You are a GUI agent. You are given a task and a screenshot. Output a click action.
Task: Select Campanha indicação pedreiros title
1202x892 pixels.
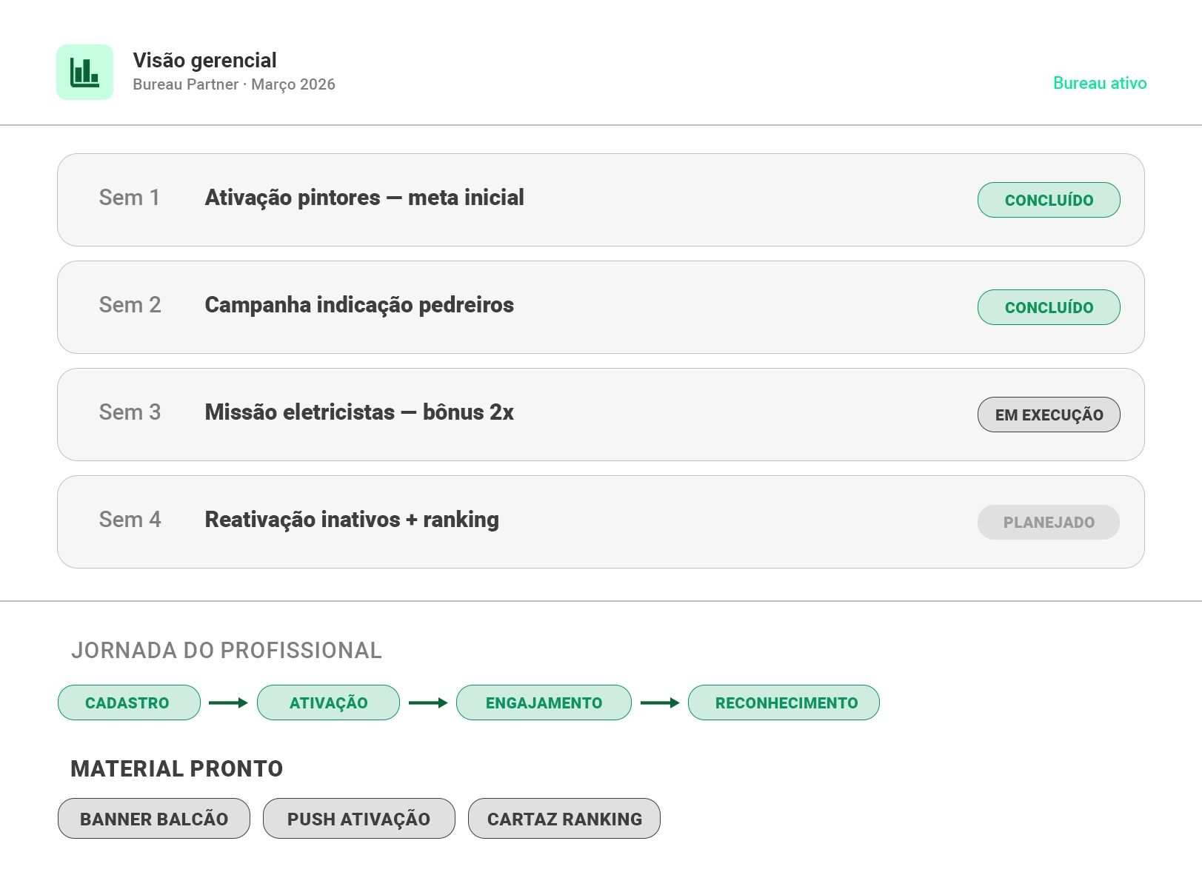coord(359,305)
